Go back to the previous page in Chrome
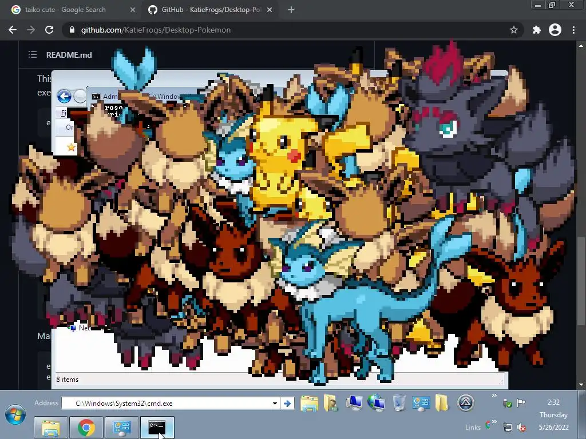Screen dimensions: 586x439 [x=13, y=30]
